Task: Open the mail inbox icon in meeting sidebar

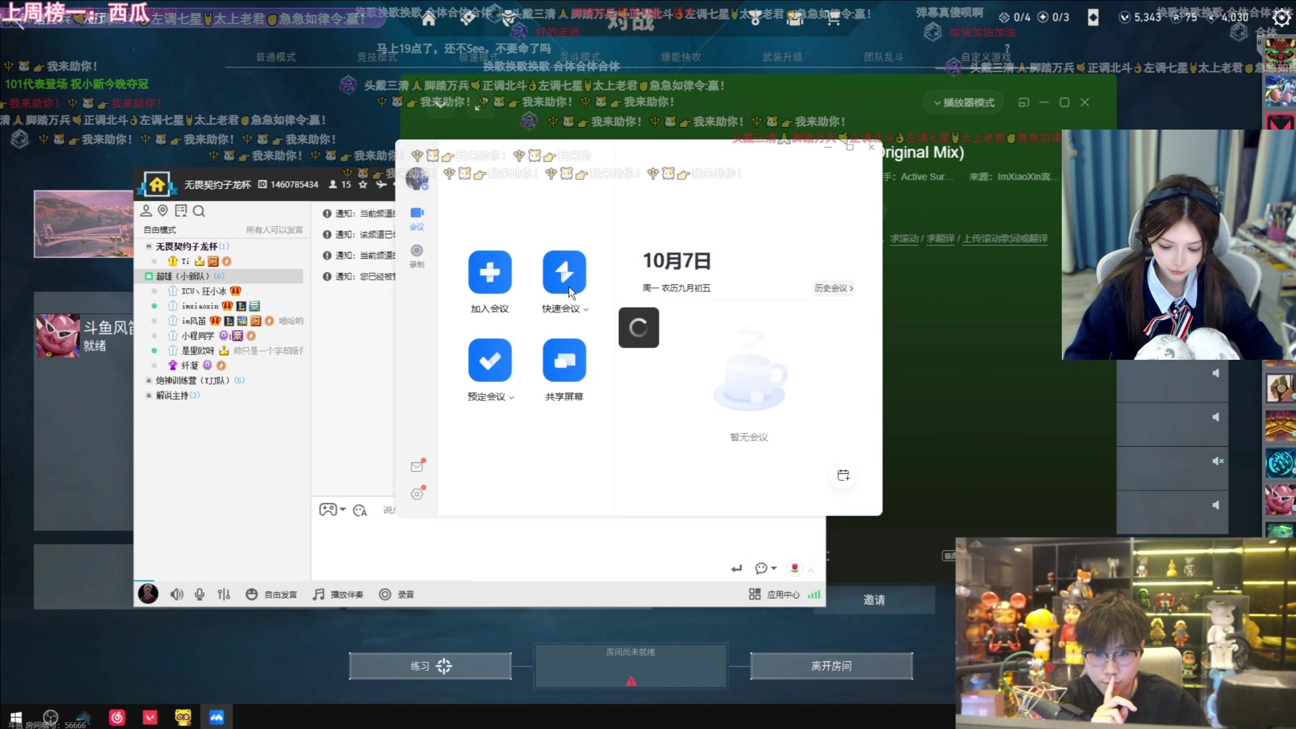Action: pyautogui.click(x=417, y=466)
